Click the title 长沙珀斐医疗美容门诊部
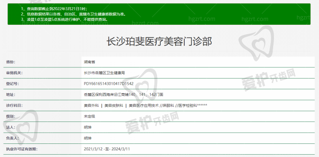This screenshot has height=157, width=319. [x=159, y=42]
